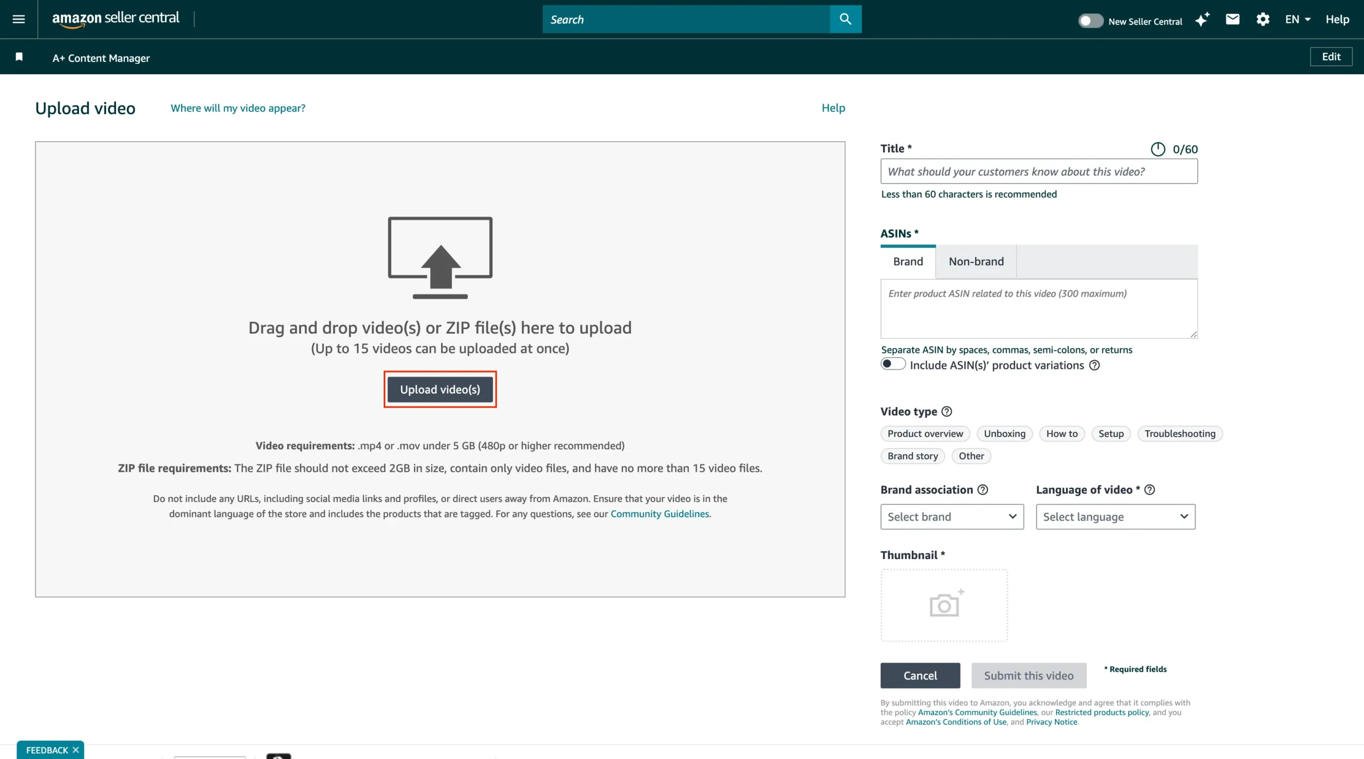Open the Select language dropdown

1115,516
